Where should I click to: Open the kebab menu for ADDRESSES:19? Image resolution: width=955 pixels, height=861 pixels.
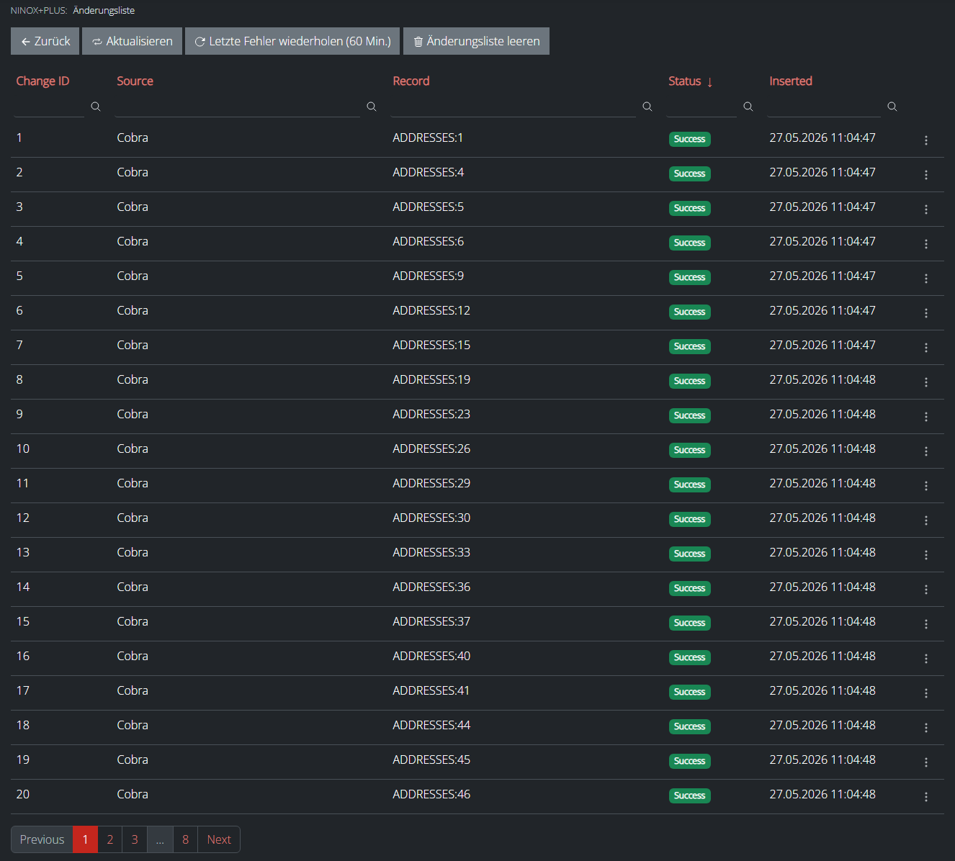pyautogui.click(x=926, y=382)
